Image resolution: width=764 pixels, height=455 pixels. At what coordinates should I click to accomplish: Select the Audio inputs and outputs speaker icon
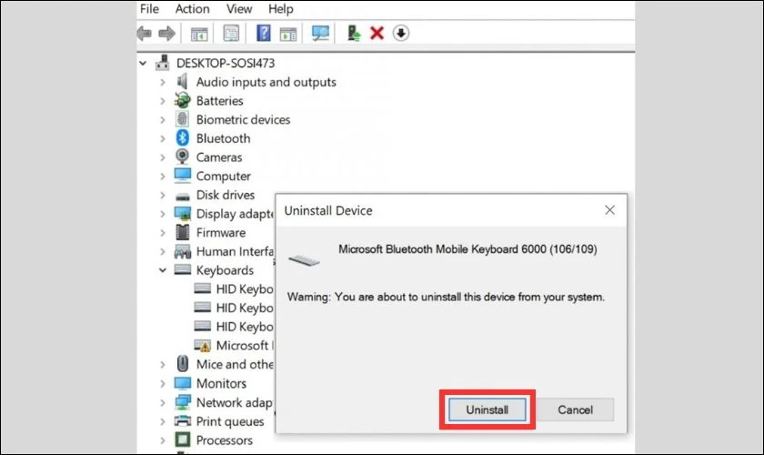(182, 81)
